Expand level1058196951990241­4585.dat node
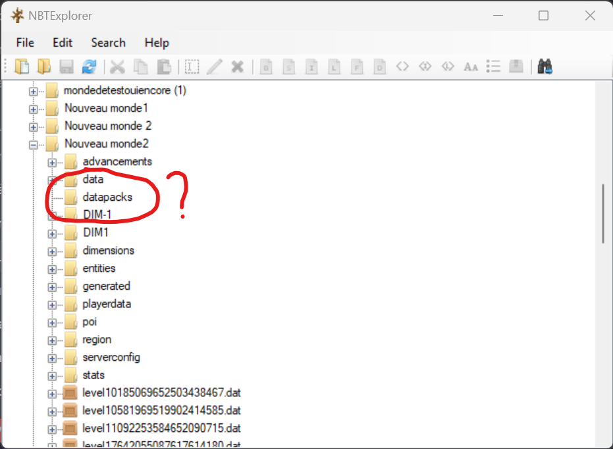 coord(52,411)
